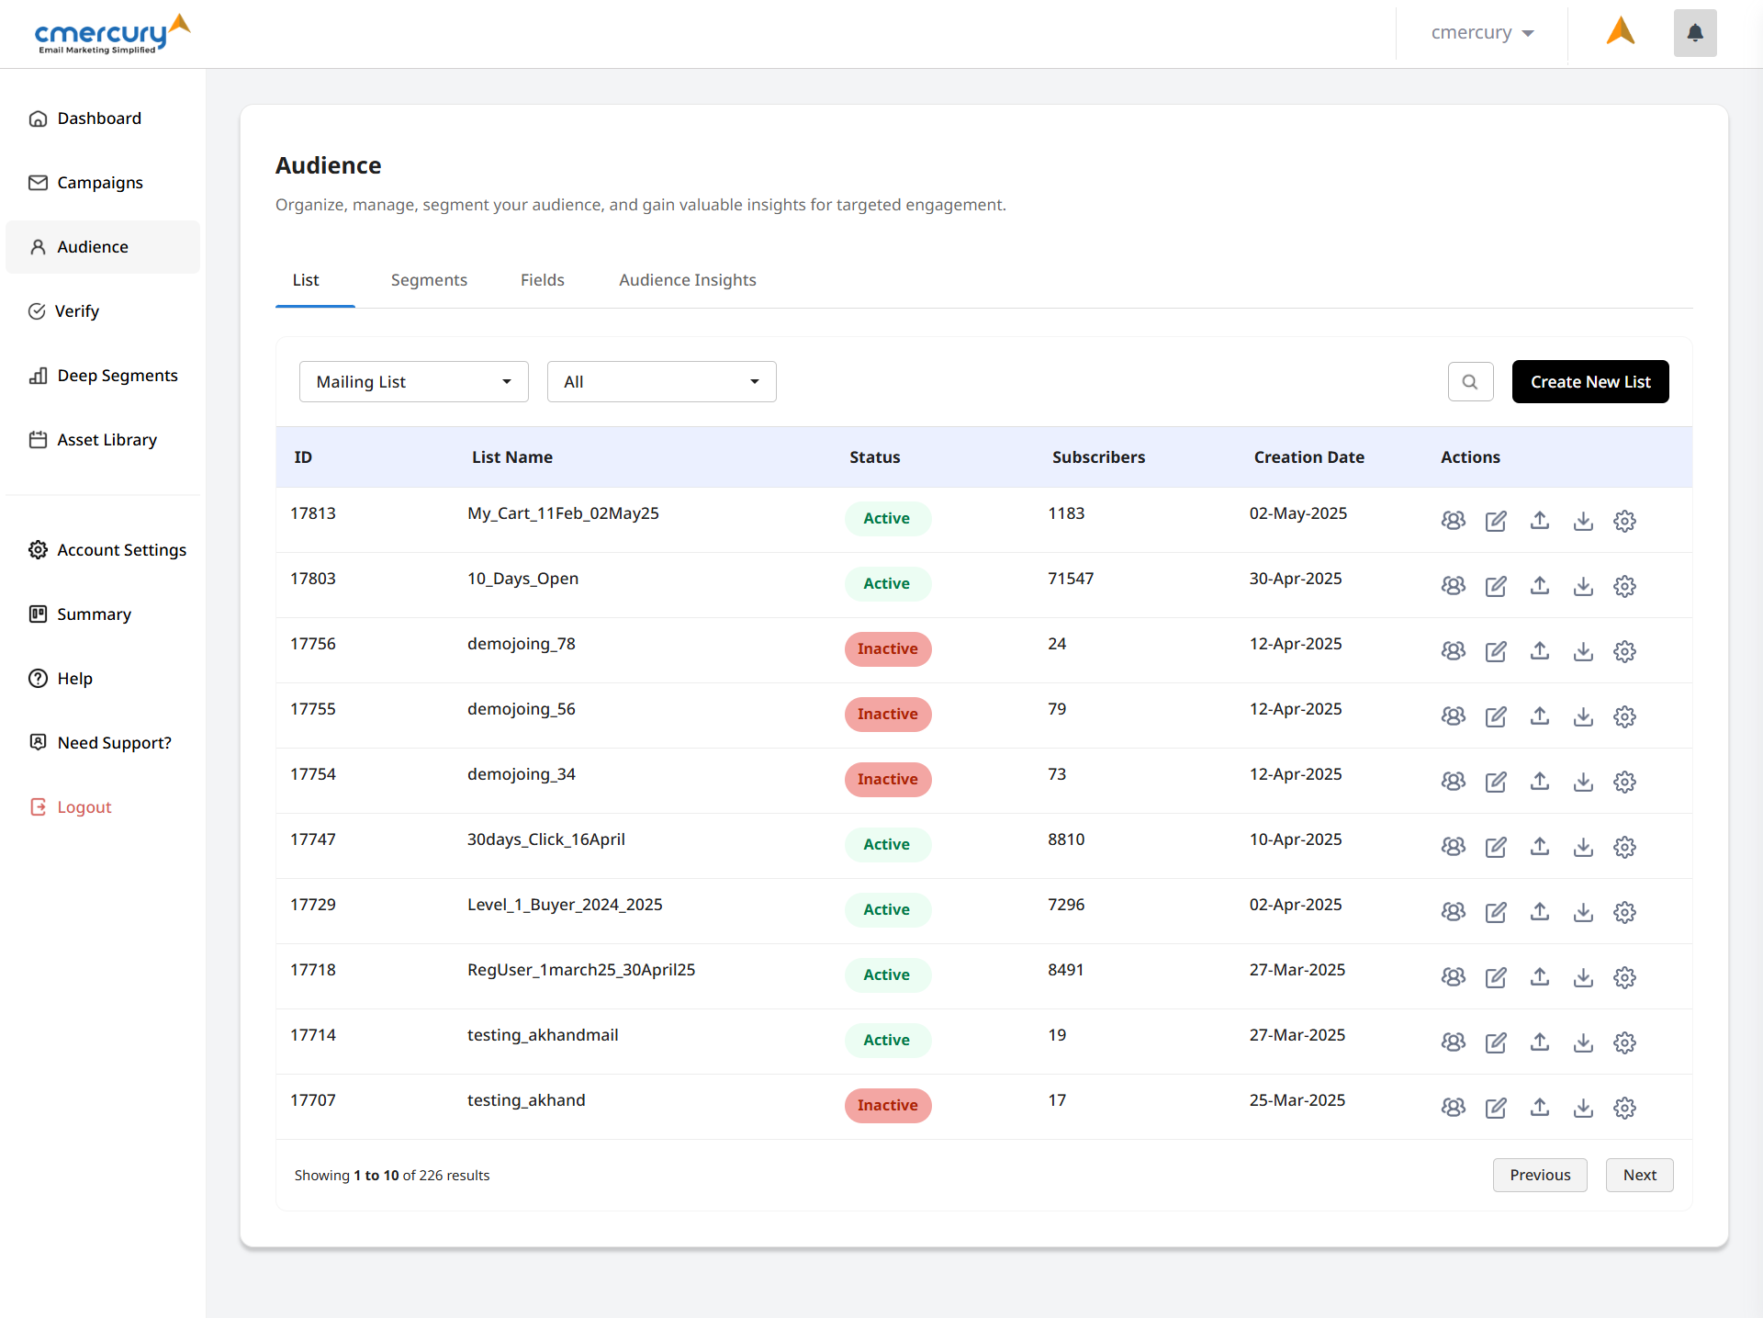
Task: Upload contacts to demojoing_78 list
Action: pos(1540,651)
